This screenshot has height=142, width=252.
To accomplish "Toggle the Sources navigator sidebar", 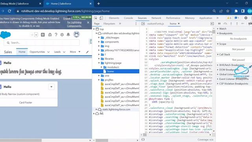I will (143, 24).
